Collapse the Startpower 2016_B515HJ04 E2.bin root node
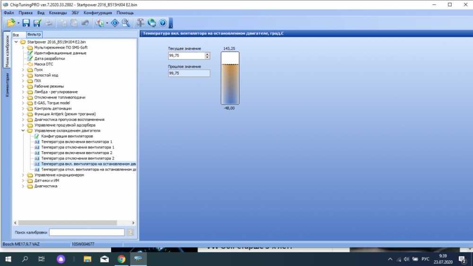The height and width of the screenshot is (266, 473). point(16,42)
